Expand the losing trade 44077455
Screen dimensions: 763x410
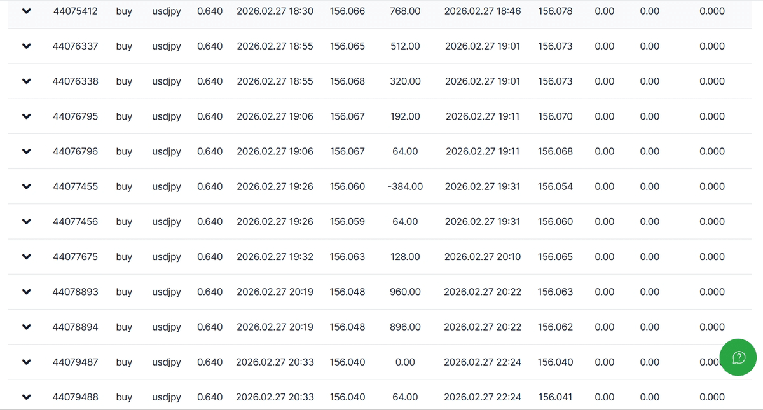[27, 187]
